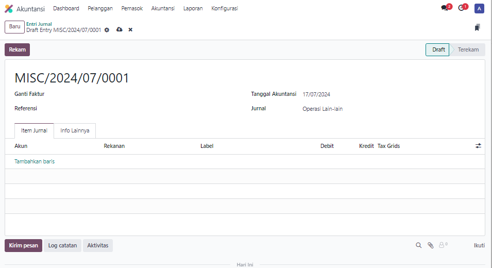Click the Odoo Akuntansi app logo icon
The height and width of the screenshot is (268, 492).
click(9, 9)
